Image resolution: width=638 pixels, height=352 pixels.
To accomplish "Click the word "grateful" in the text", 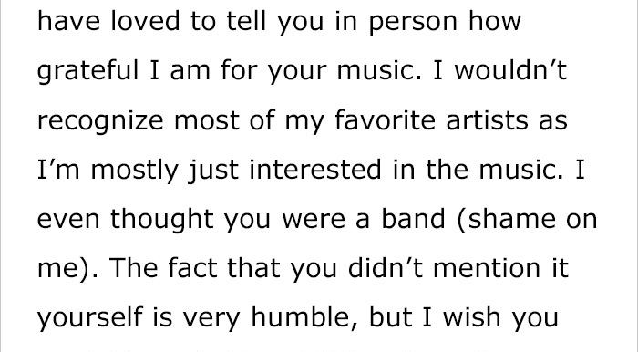I will (x=87, y=71).
